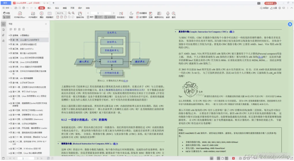Open the 编辑 ribbon tab

click(x=65, y=8)
